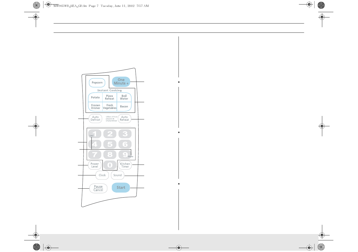This screenshot has height=252, width=358.
Task: Activate Auto Defrost
Action: point(95,119)
